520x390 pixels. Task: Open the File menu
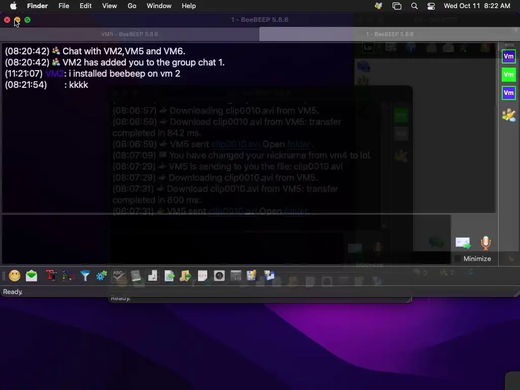click(x=63, y=6)
